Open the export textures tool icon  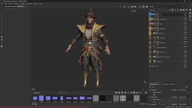coord(2,37)
